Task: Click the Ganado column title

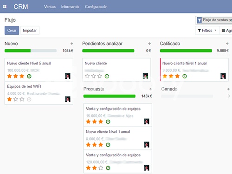Action: pyautogui.click(x=169, y=89)
